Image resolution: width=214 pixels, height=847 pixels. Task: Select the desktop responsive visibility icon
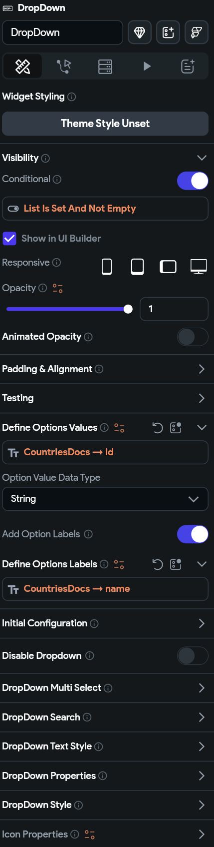[199, 267]
